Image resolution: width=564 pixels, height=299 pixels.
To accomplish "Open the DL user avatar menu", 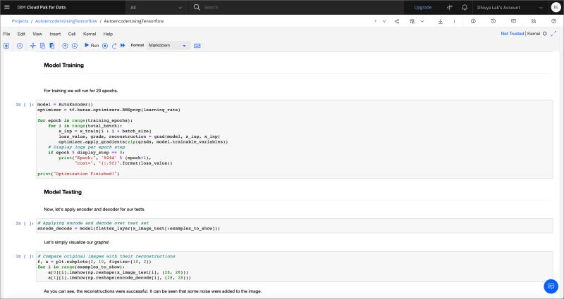I will (x=556, y=8).
